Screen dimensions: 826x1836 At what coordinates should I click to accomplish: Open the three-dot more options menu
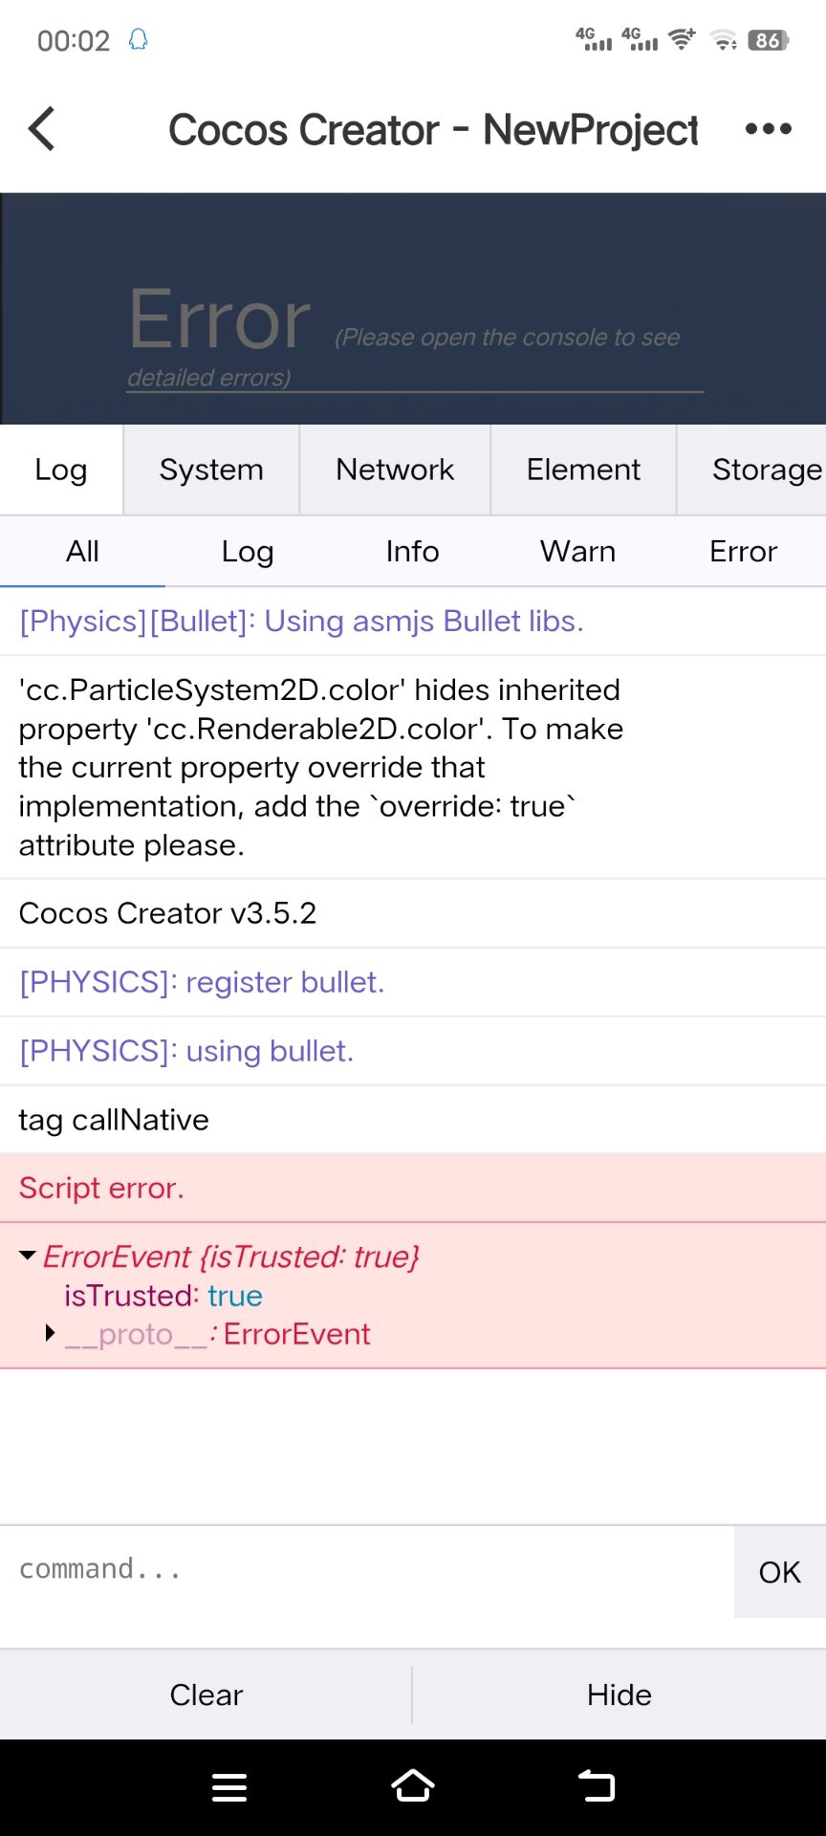[768, 129]
